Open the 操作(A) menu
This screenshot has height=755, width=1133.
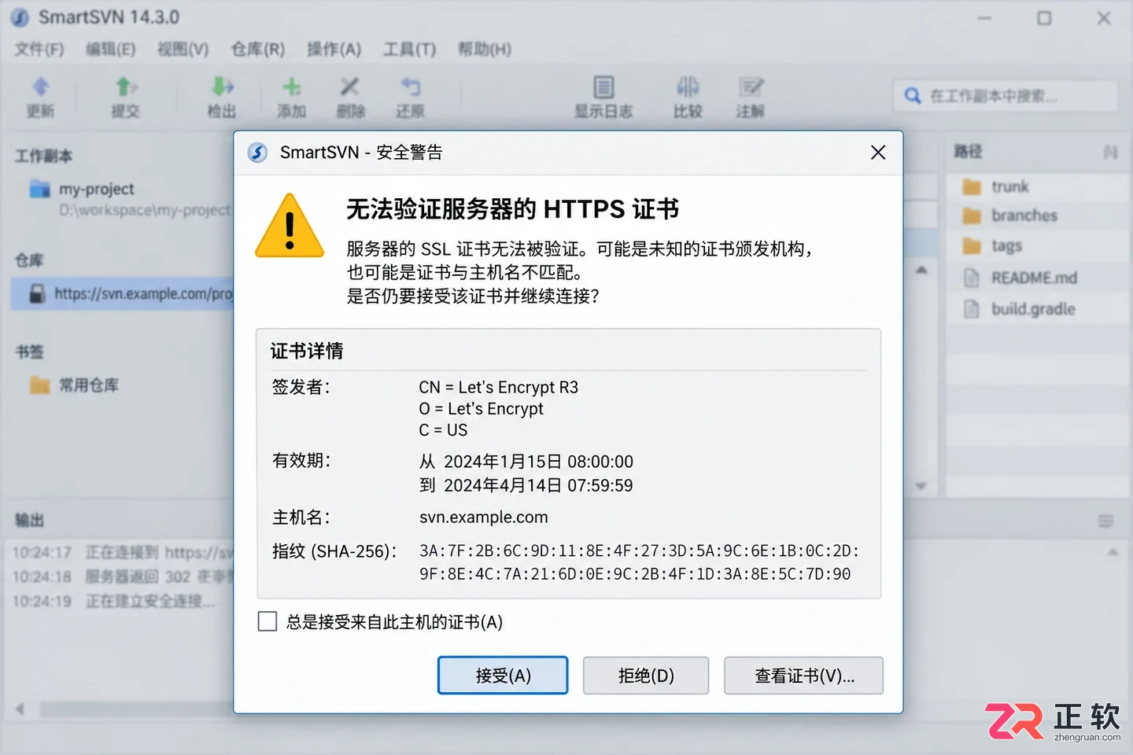click(x=334, y=50)
